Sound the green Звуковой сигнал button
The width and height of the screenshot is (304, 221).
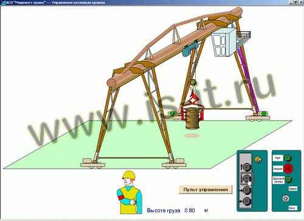point(288,179)
